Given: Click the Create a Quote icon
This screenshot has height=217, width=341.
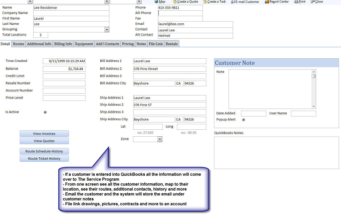Looking at the screenshot, I should [175, 2].
